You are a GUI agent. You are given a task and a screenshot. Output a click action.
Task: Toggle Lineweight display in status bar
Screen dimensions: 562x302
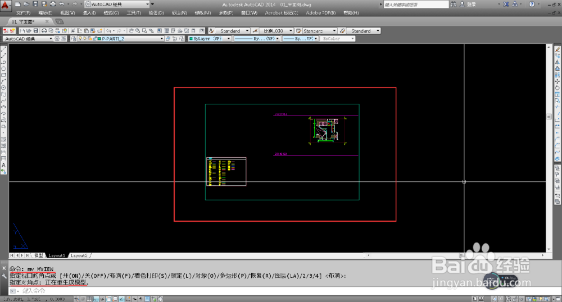click(141, 299)
